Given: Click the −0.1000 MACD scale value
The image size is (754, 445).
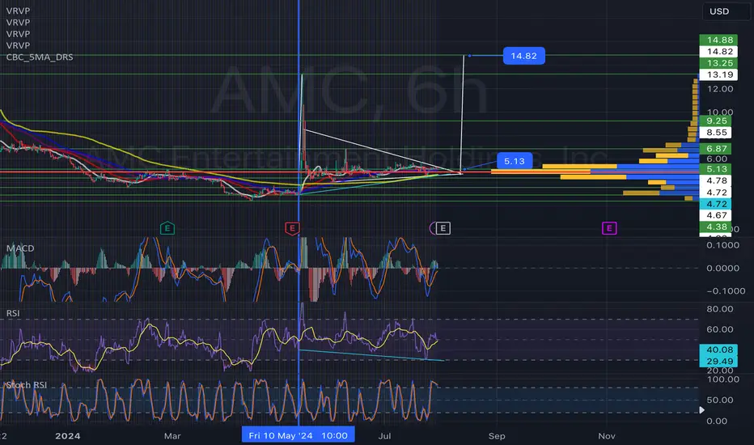Looking at the screenshot, I should [726, 291].
